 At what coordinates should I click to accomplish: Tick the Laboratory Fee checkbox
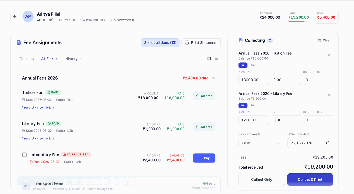click(24, 155)
